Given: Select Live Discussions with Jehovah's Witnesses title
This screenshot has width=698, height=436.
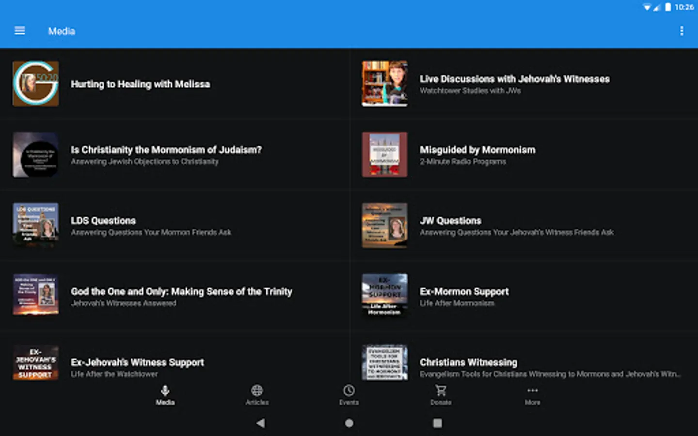Looking at the screenshot, I should tap(515, 79).
